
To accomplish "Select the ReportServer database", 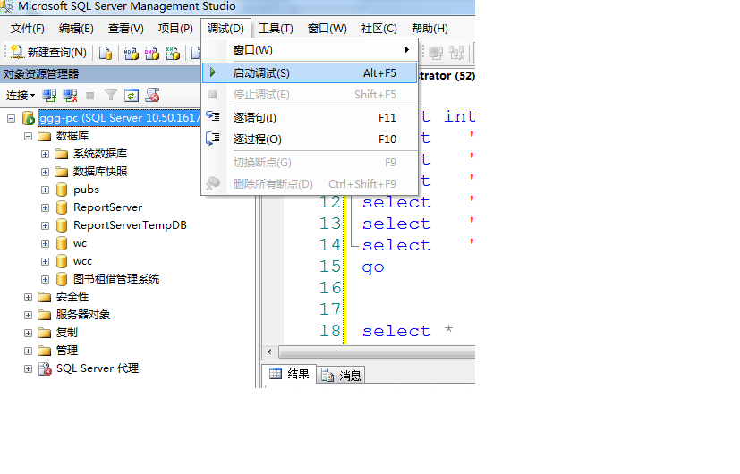I will [x=107, y=207].
